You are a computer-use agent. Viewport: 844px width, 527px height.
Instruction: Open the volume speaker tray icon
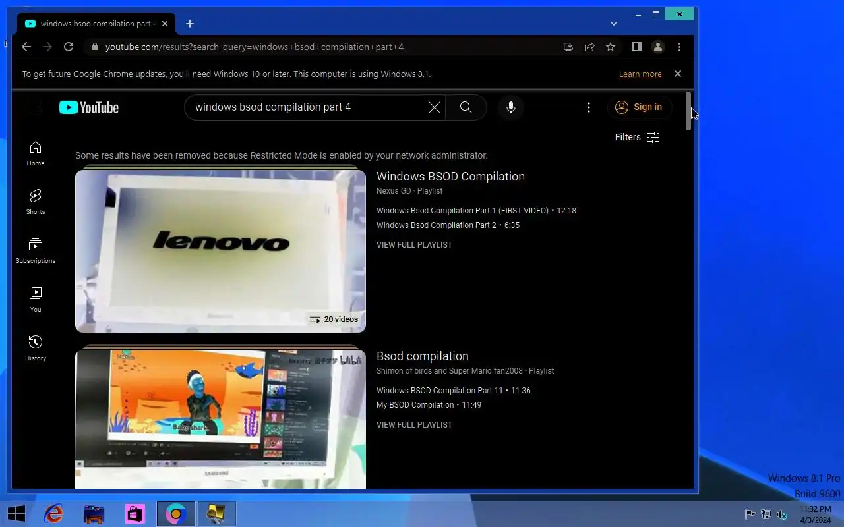point(782,514)
